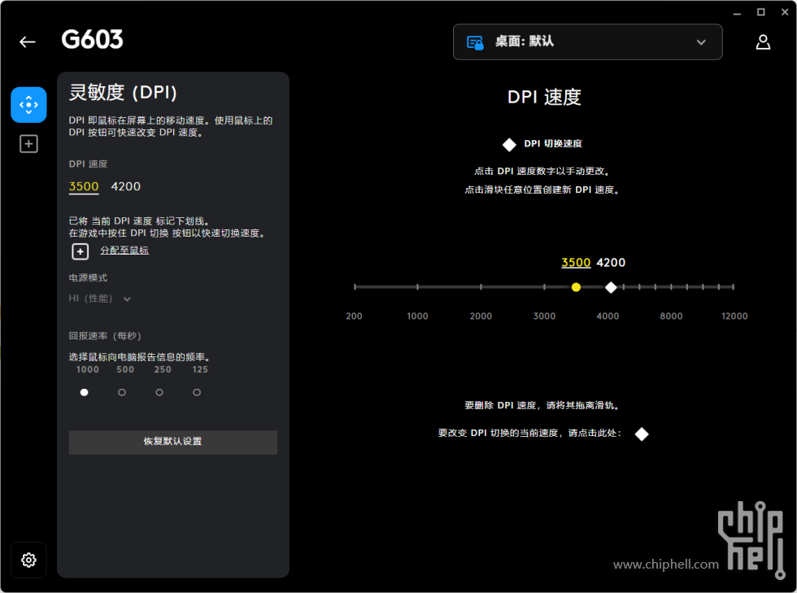Click the 3500 value above the slider
The image size is (797, 593).
tap(576, 263)
